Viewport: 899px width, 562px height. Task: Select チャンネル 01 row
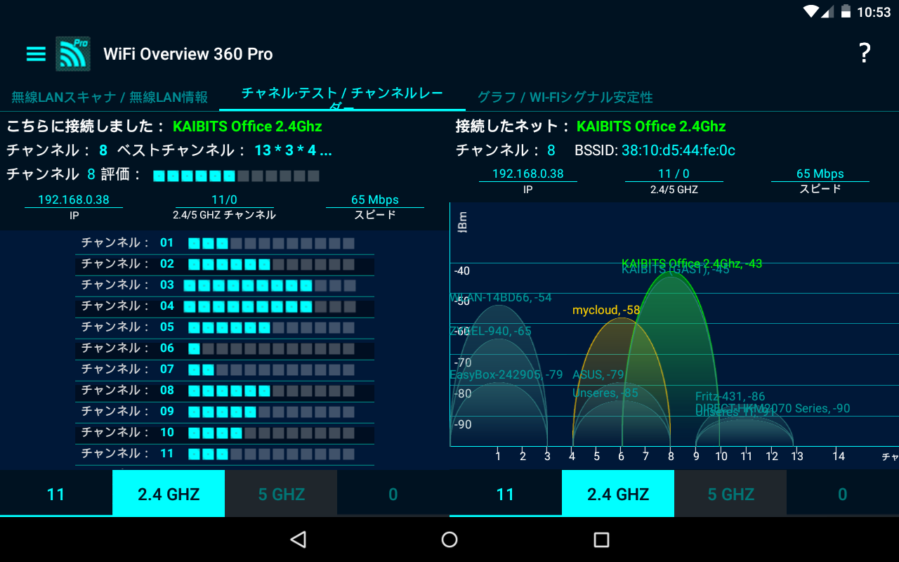click(x=225, y=243)
